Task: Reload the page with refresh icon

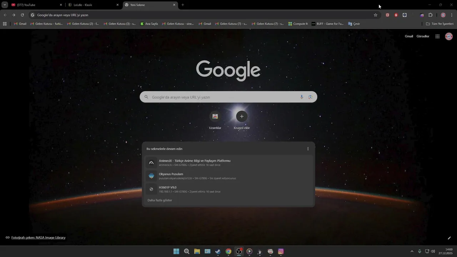Action: coord(22,15)
